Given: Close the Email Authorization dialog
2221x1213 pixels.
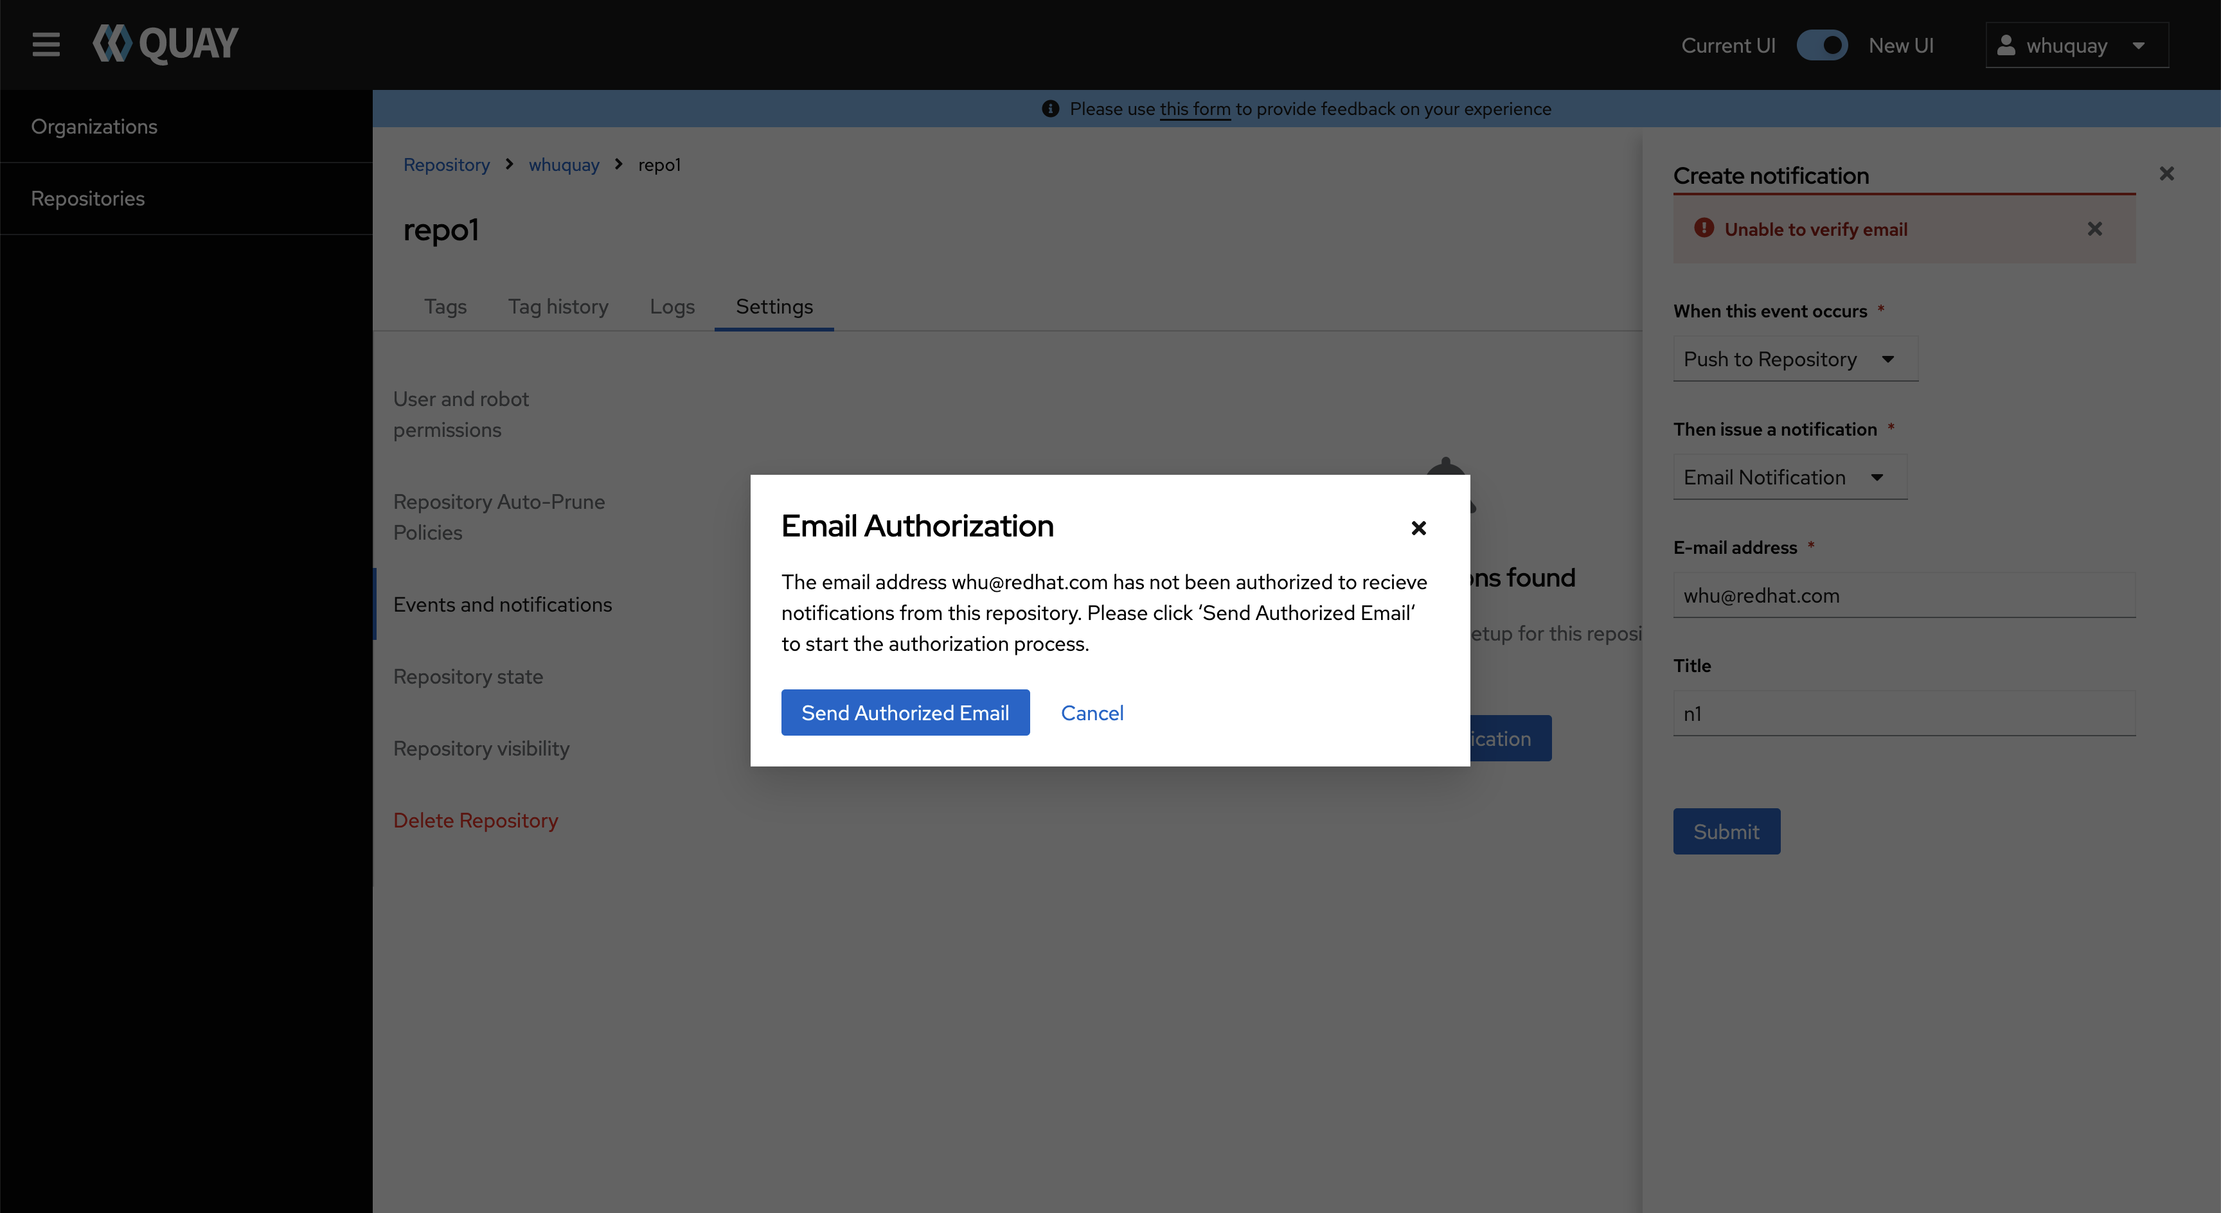Looking at the screenshot, I should 1418,527.
